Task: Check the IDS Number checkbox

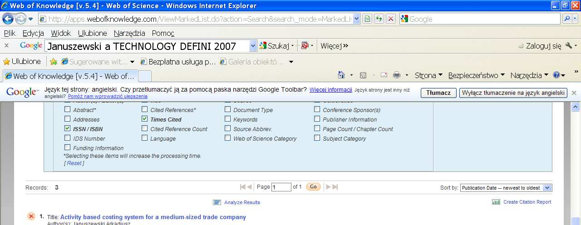Action: tap(67, 138)
